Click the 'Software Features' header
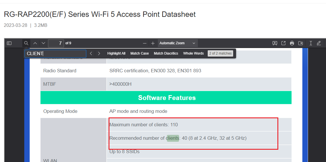Image resolution: width=326 pixels, height=162 pixels. 167,98
